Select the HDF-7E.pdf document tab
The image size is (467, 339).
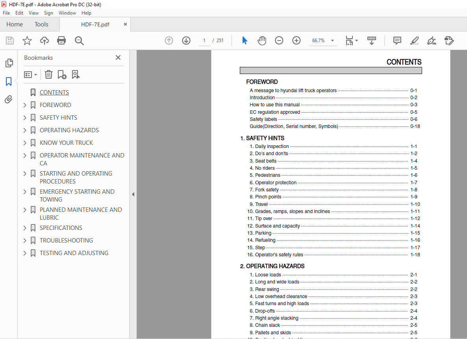click(x=95, y=24)
